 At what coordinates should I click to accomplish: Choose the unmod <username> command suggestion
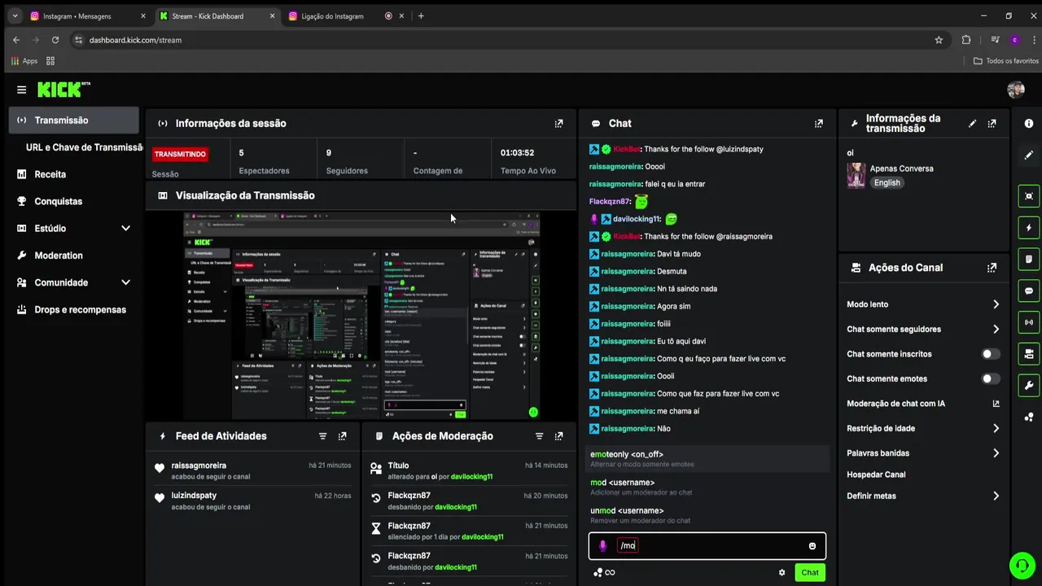tap(707, 516)
